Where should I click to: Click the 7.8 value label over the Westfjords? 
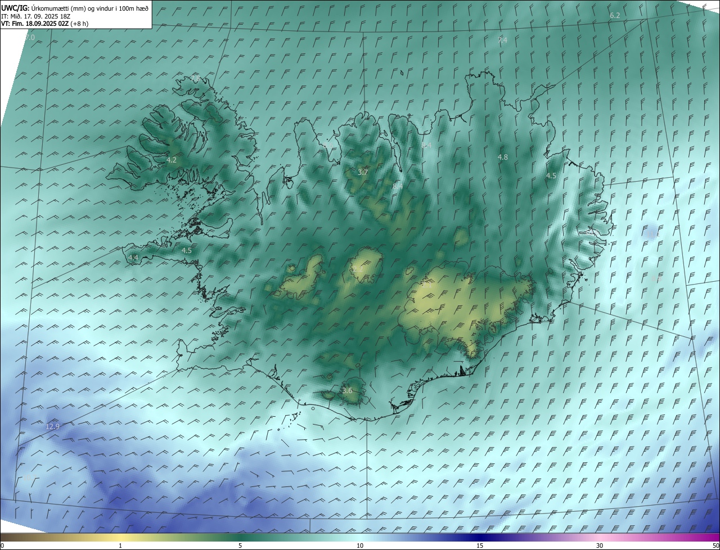195,77
